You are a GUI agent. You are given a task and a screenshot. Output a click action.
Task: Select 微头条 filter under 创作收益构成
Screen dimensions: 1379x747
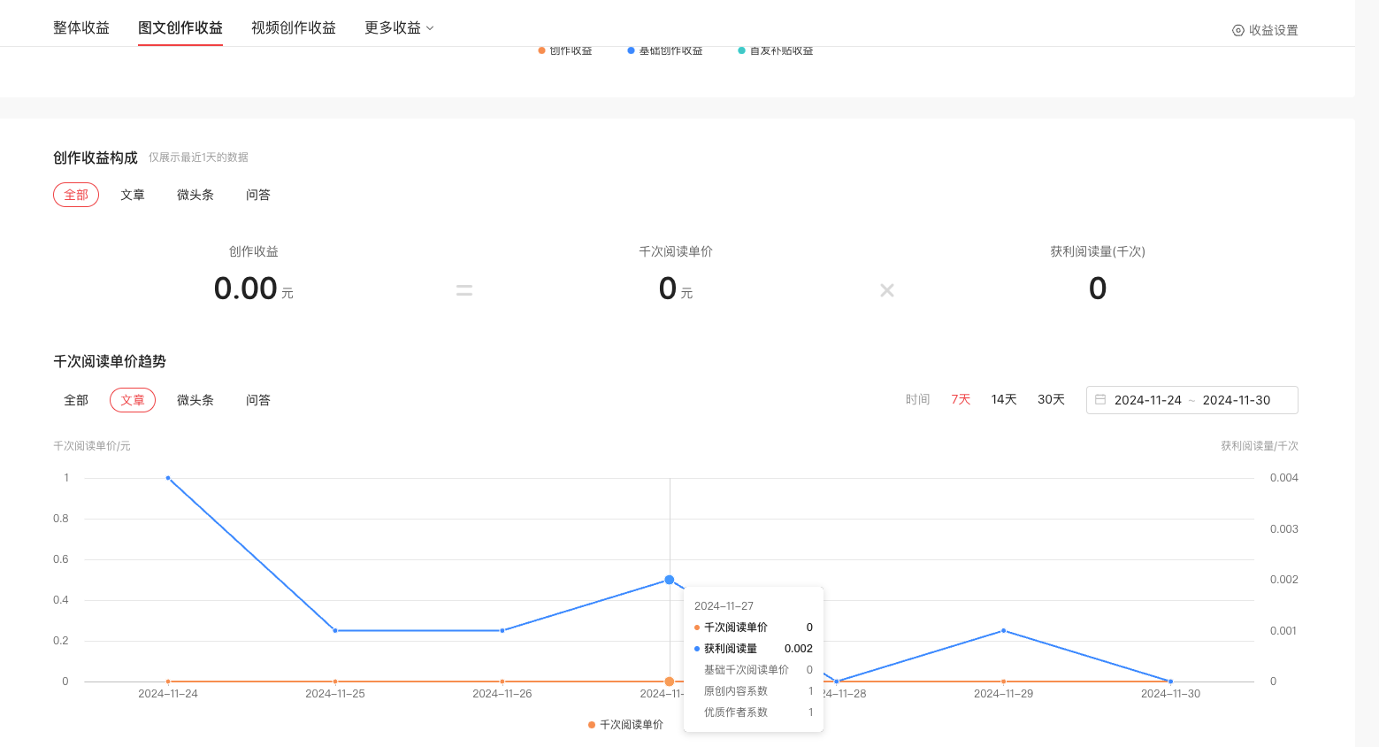click(x=195, y=195)
